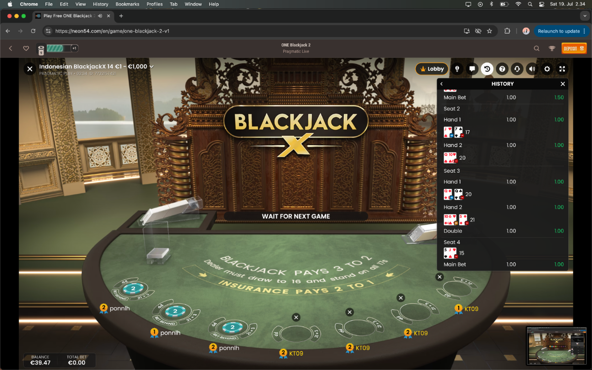Click Chrome address bar URL
Viewport: 592px width, 370px height.
click(112, 31)
